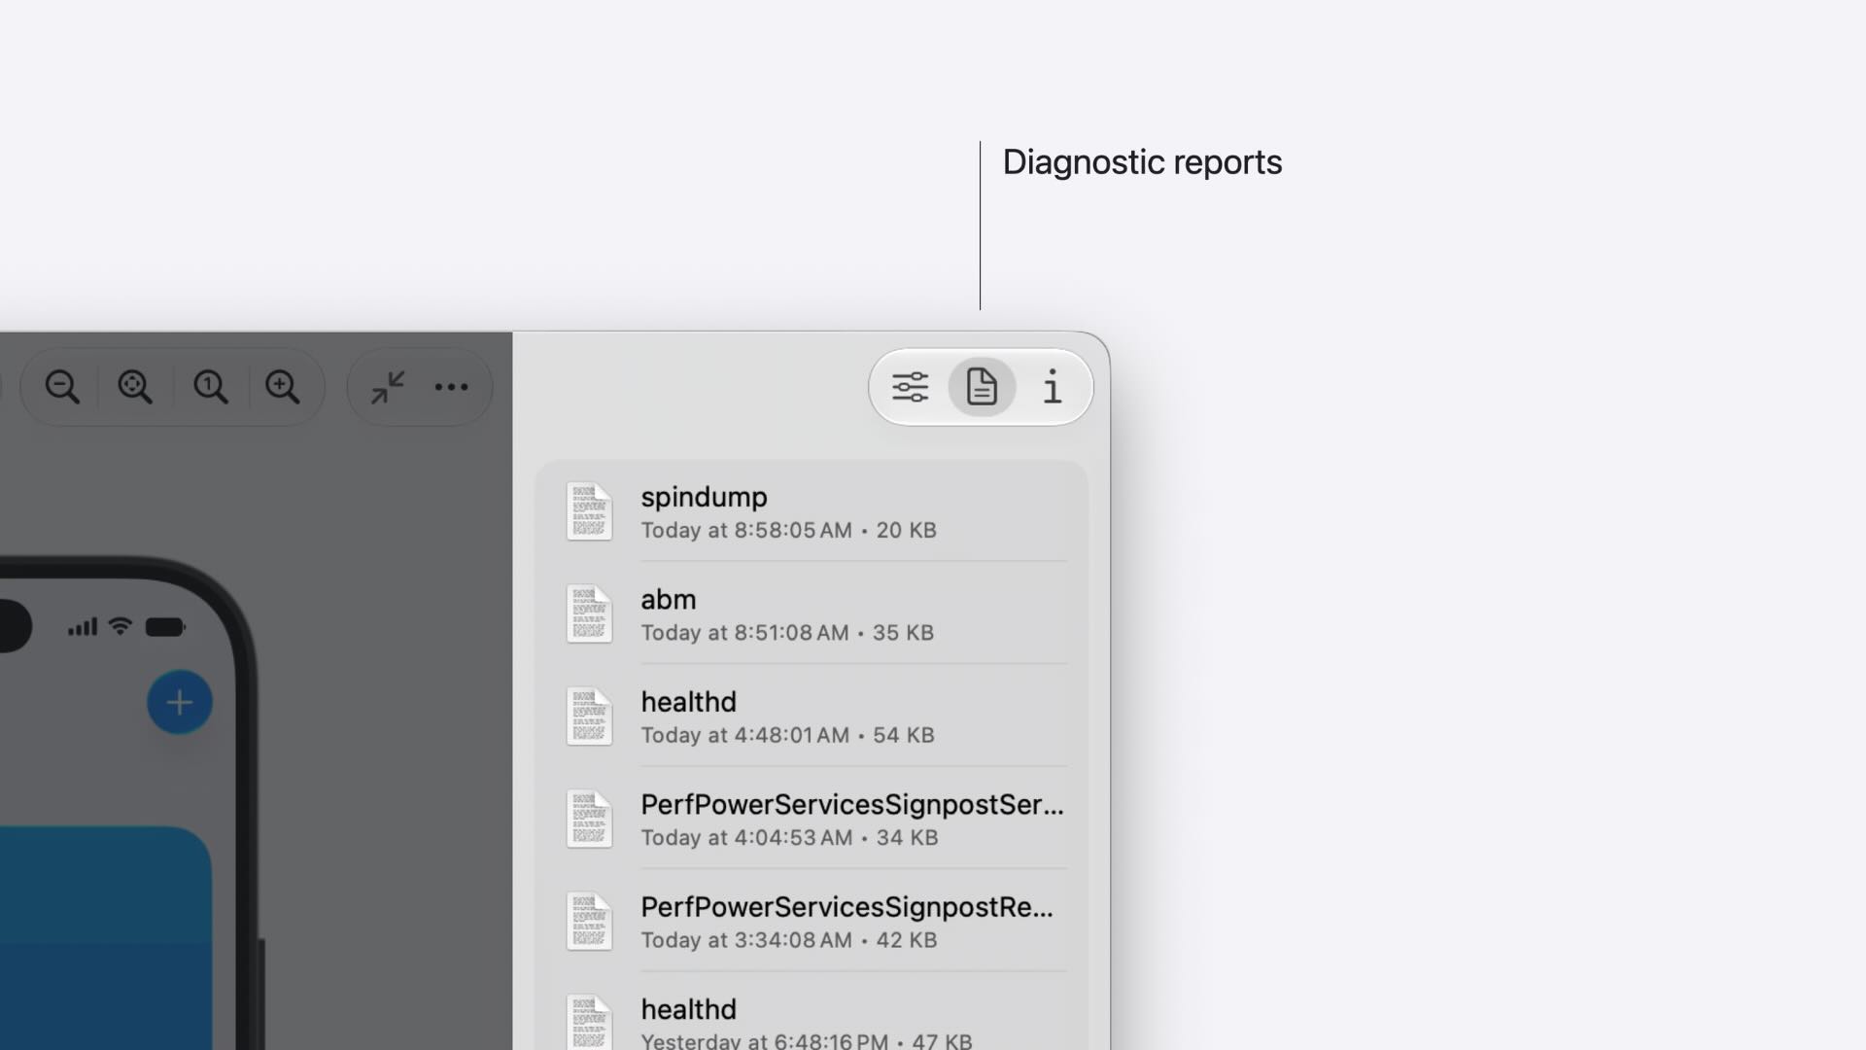
Task: Click the zoom to fit magnifier icon
Action: coord(135,387)
